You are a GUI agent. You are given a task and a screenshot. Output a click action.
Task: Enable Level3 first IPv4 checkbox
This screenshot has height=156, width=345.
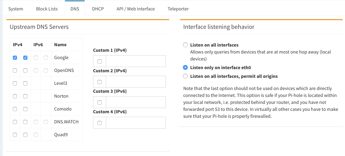click(x=15, y=83)
